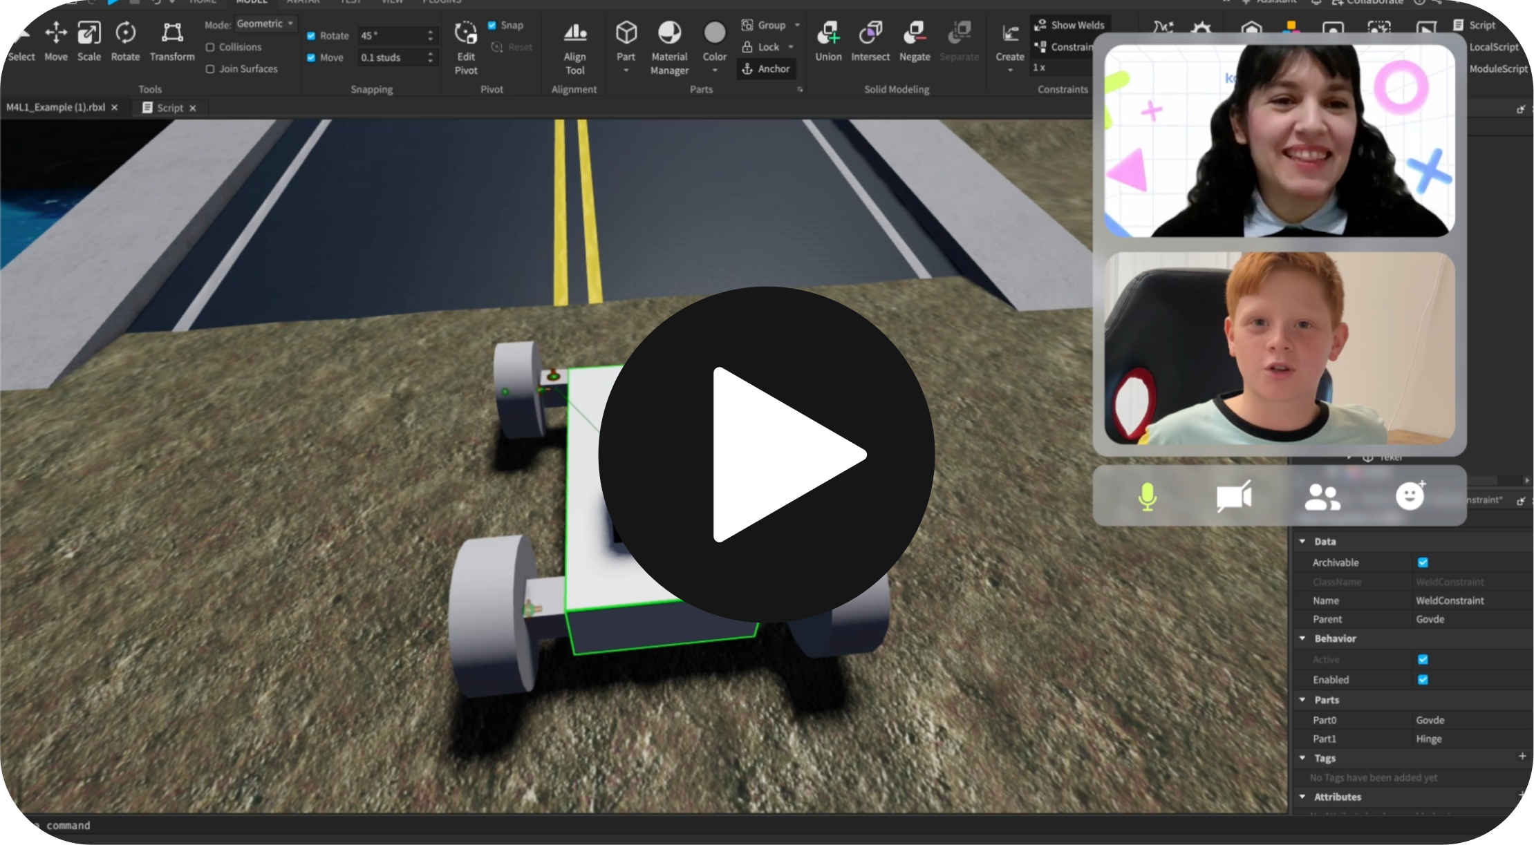Close the Script tab
The width and height of the screenshot is (1534, 845).
point(193,108)
